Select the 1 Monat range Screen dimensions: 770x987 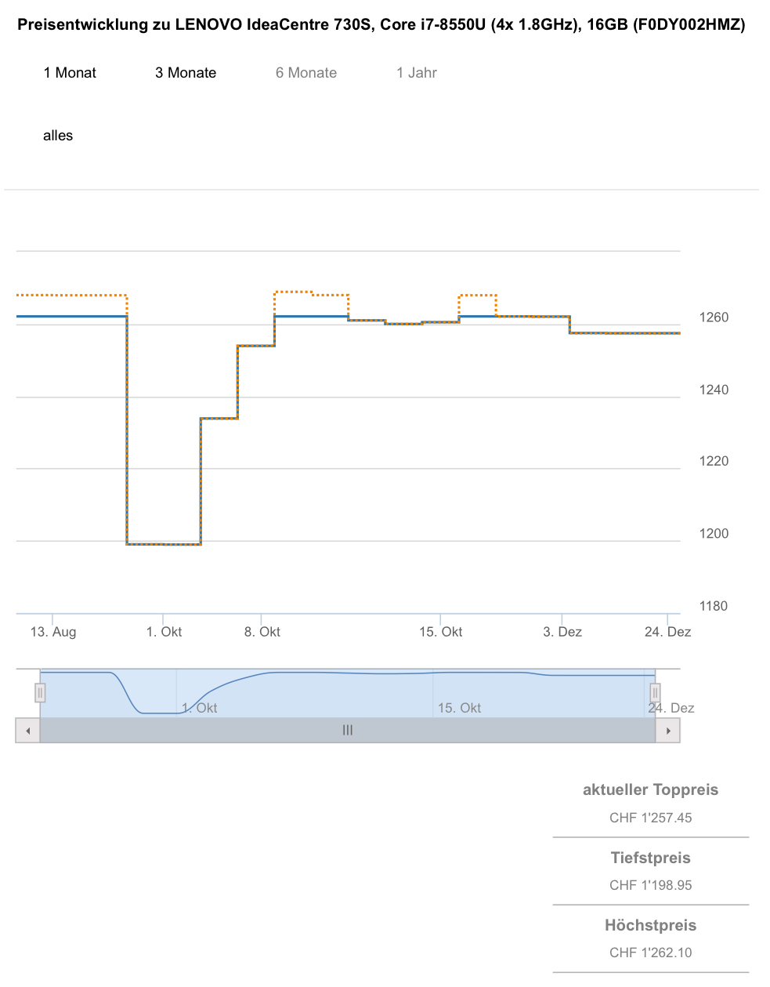coord(70,73)
